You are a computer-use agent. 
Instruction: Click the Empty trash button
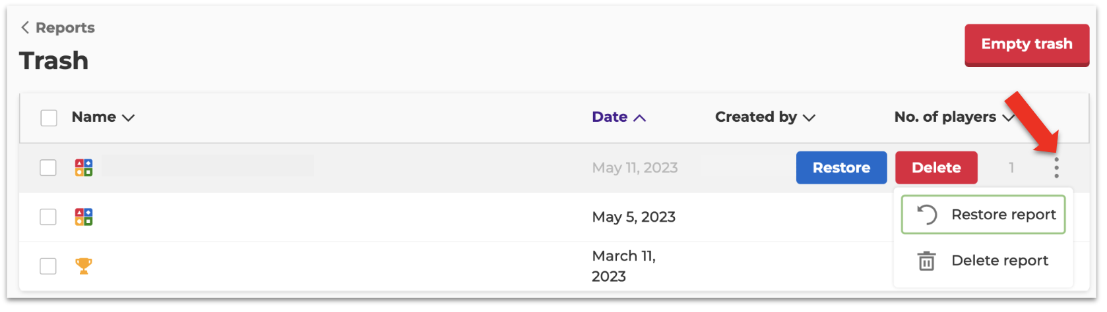[1027, 45]
